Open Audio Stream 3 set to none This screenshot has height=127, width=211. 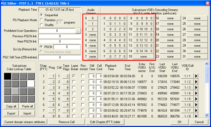(x=92, y=35)
